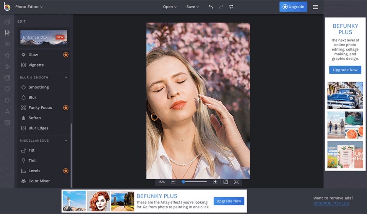
Task: Click Upgrade Now in right sidebar ad
Action: (x=345, y=70)
